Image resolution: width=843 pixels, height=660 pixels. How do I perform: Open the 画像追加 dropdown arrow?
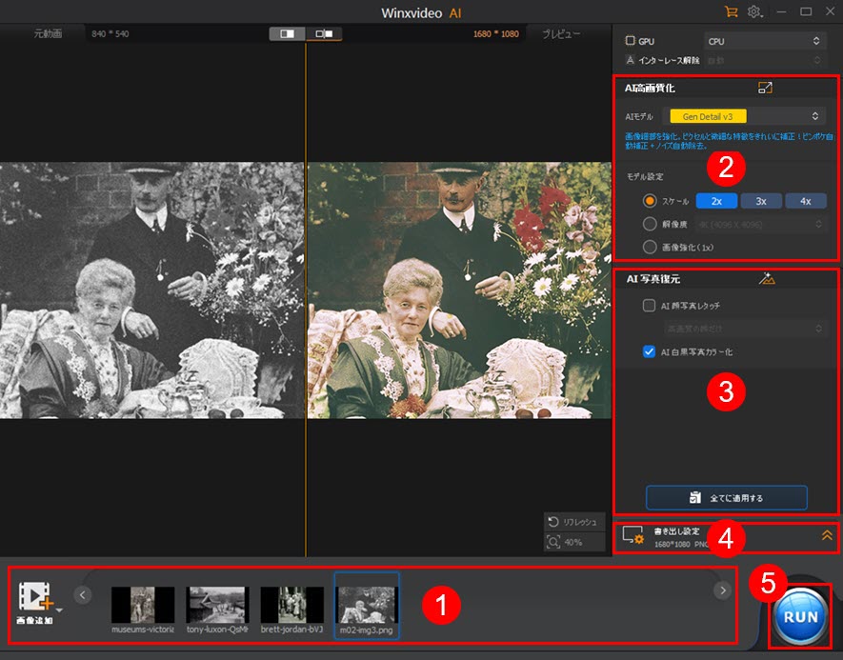[x=59, y=610]
